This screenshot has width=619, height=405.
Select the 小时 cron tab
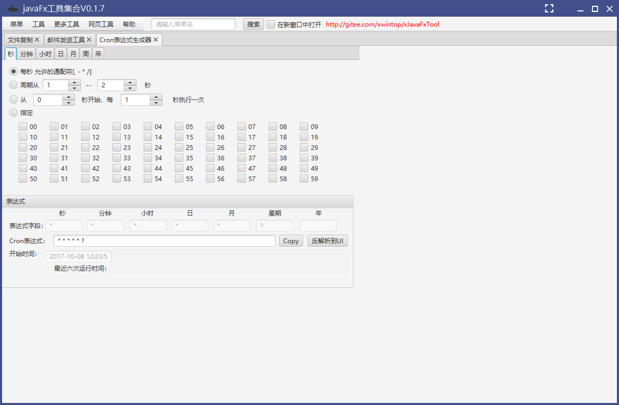pyautogui.click(x=45, y=54)
